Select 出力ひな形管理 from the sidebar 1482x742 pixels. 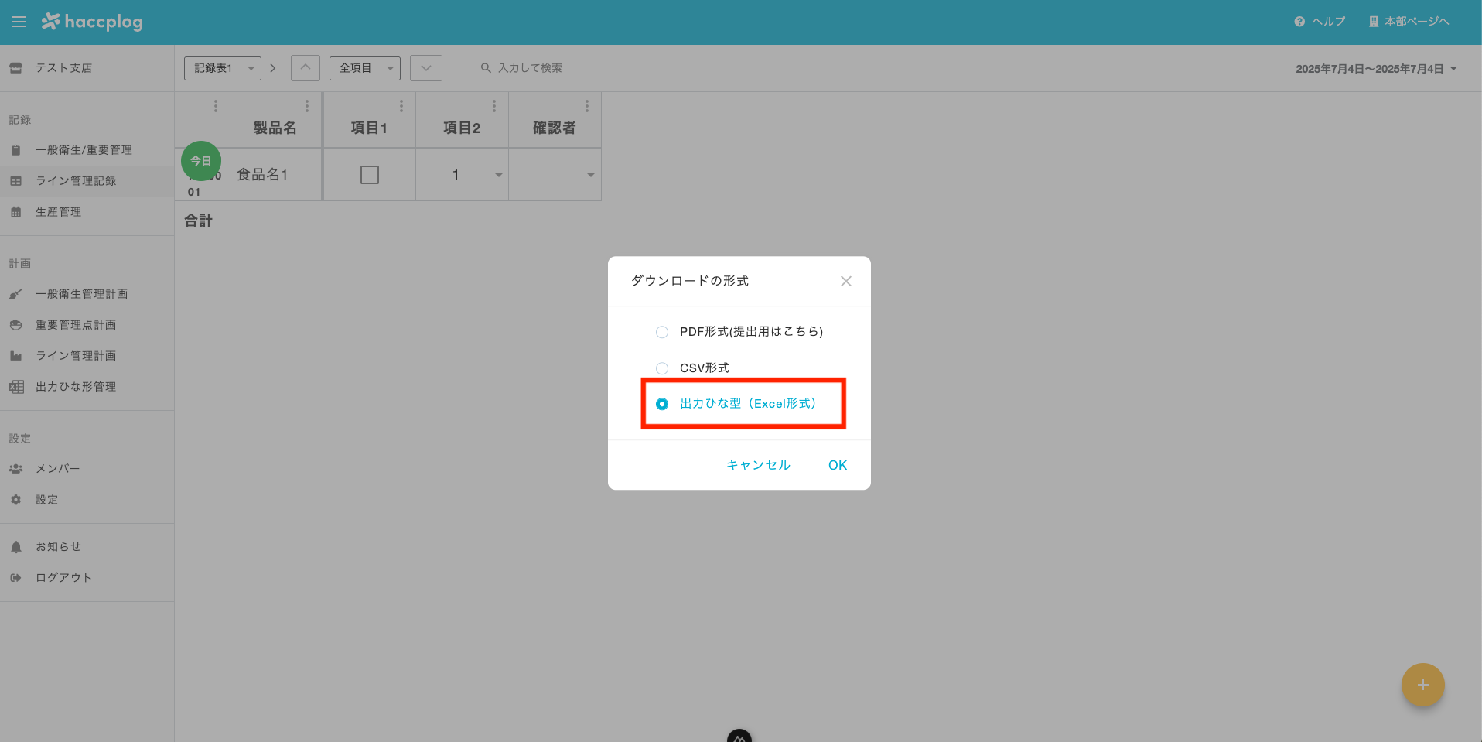tap(76, 386)
